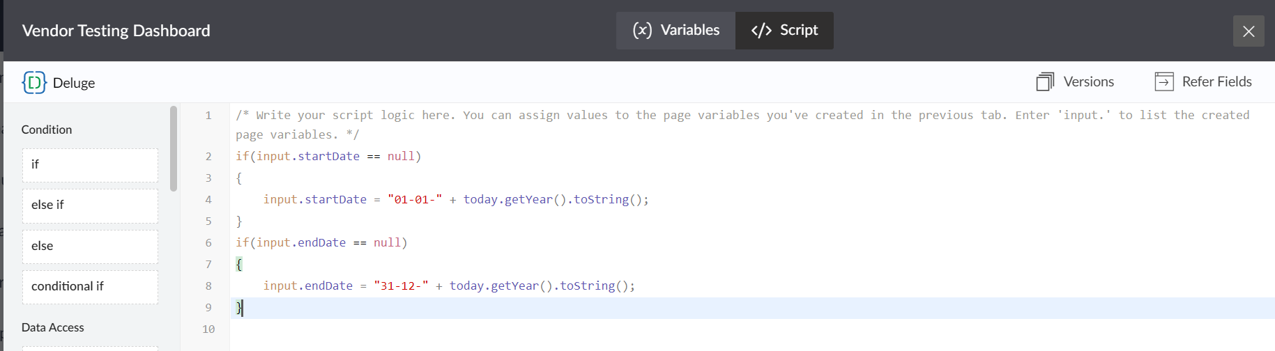Select the 'if' condition block
The image size is (1275, 351).
pos(90,165)
